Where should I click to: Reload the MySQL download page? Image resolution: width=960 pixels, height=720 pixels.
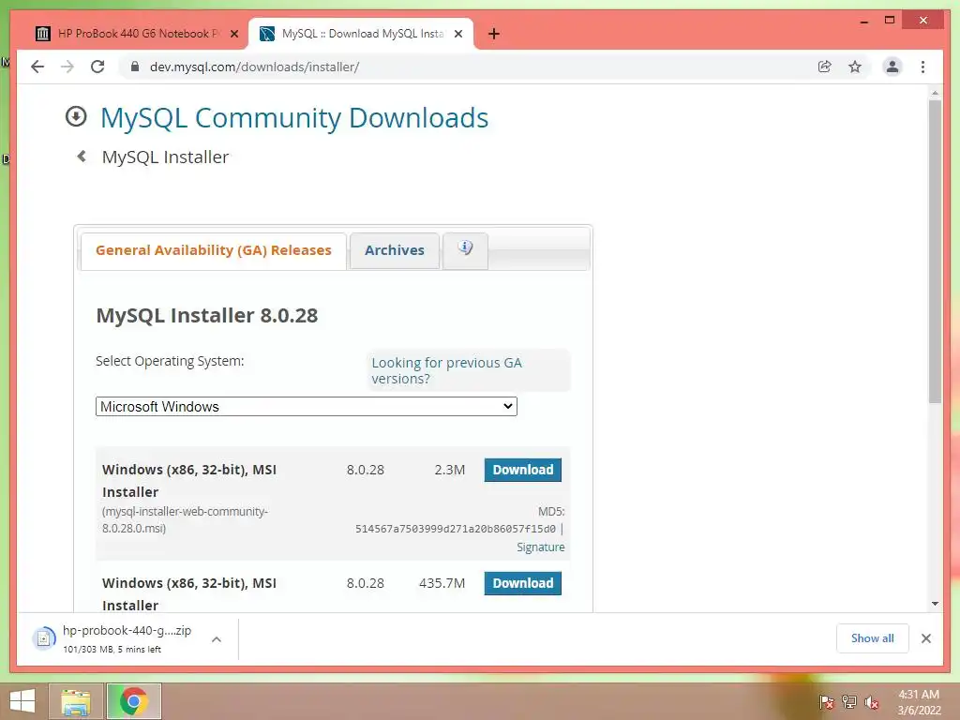[x=97, y=67]
